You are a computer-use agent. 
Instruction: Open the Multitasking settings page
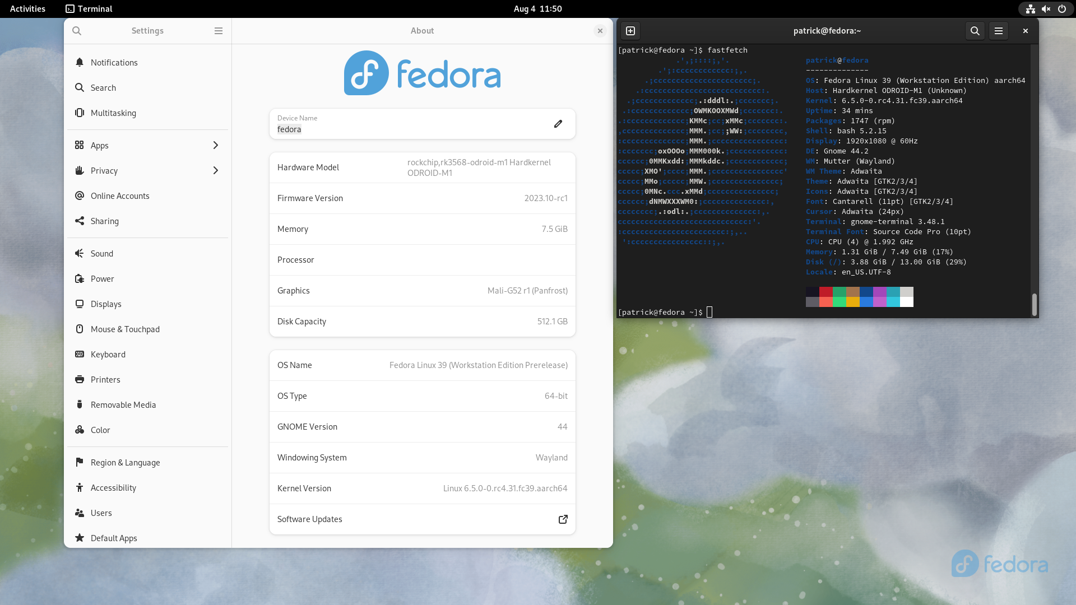coord(148,113)
